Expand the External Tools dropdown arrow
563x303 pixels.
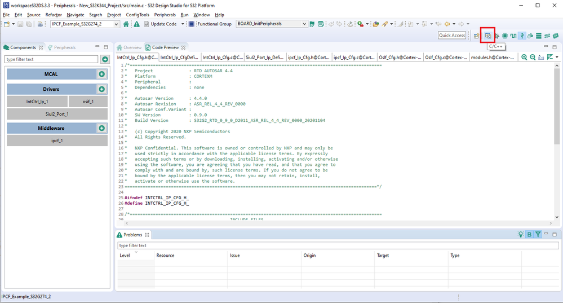[x=367, y=24]
